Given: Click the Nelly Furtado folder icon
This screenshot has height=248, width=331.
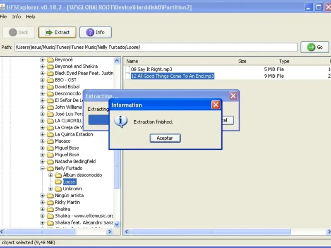Looking at the screenshot, I should coord(50,168).
